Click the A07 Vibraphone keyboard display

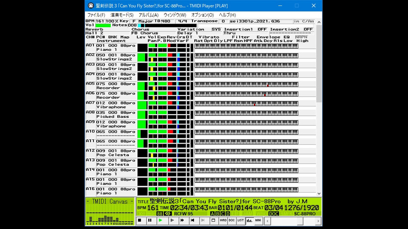pos(246,103)
